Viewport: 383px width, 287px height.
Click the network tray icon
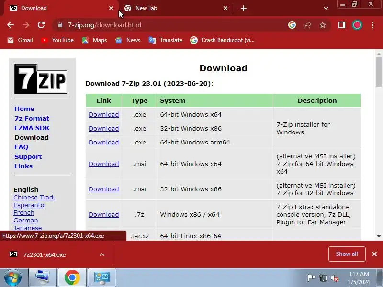pos(323,278)
